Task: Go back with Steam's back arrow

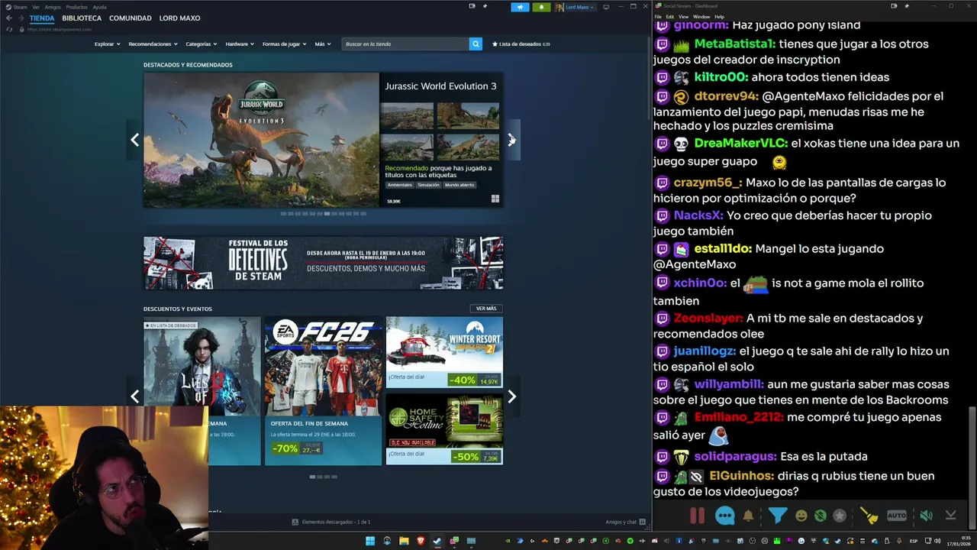Action: point(8,18)
